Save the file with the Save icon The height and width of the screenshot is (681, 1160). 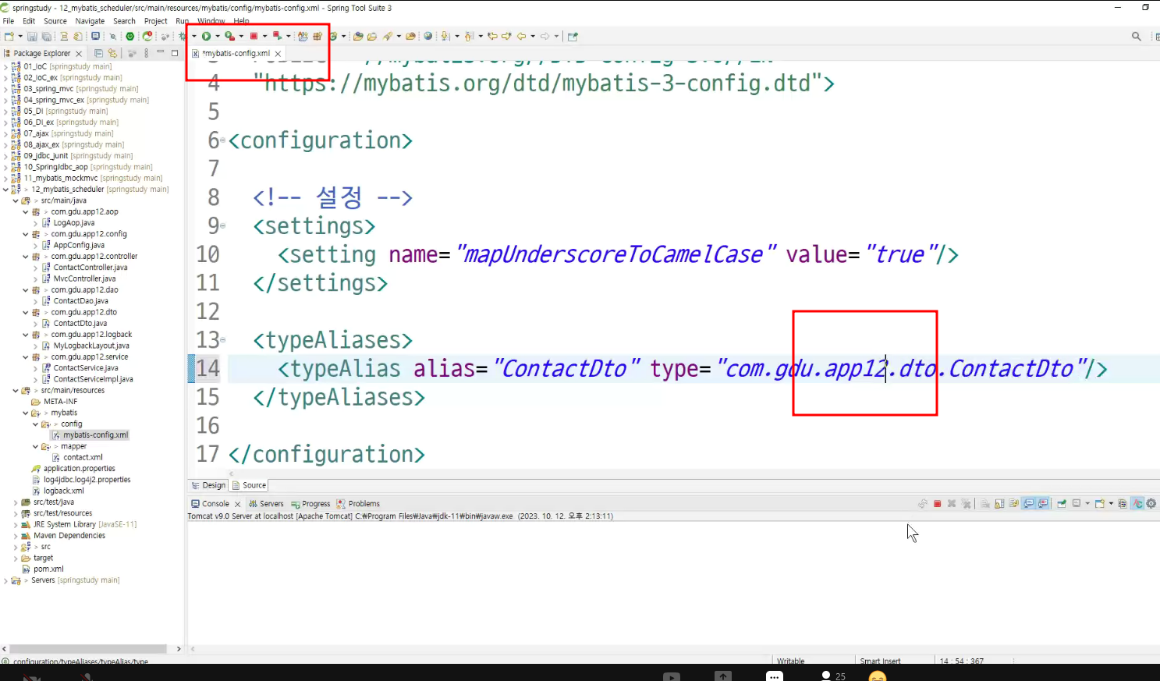tap(32, 36)
